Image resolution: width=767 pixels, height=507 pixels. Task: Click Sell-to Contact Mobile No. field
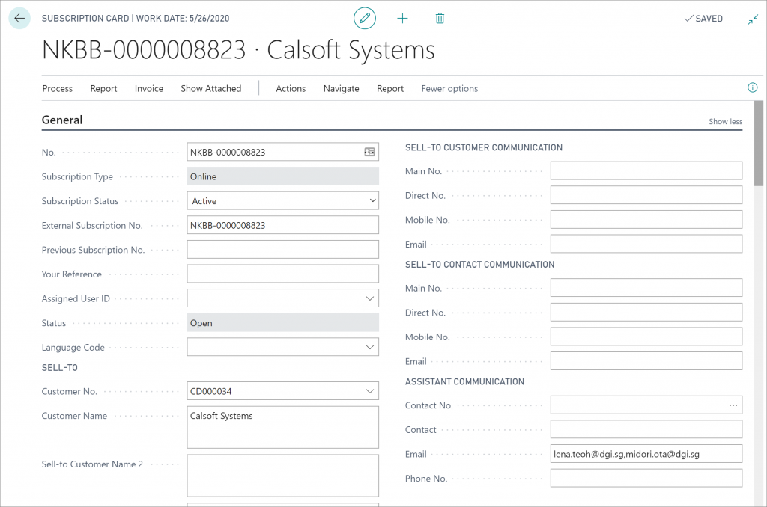[646, 337]
